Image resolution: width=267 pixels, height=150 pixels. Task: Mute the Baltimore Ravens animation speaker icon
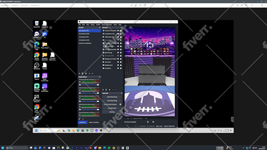point(80,101)
